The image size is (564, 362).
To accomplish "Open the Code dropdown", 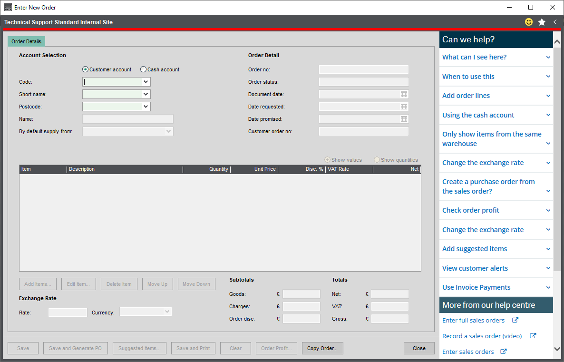I will tap(146, 81).
